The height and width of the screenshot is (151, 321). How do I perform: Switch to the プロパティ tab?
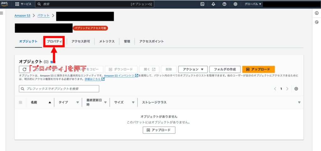54,41
